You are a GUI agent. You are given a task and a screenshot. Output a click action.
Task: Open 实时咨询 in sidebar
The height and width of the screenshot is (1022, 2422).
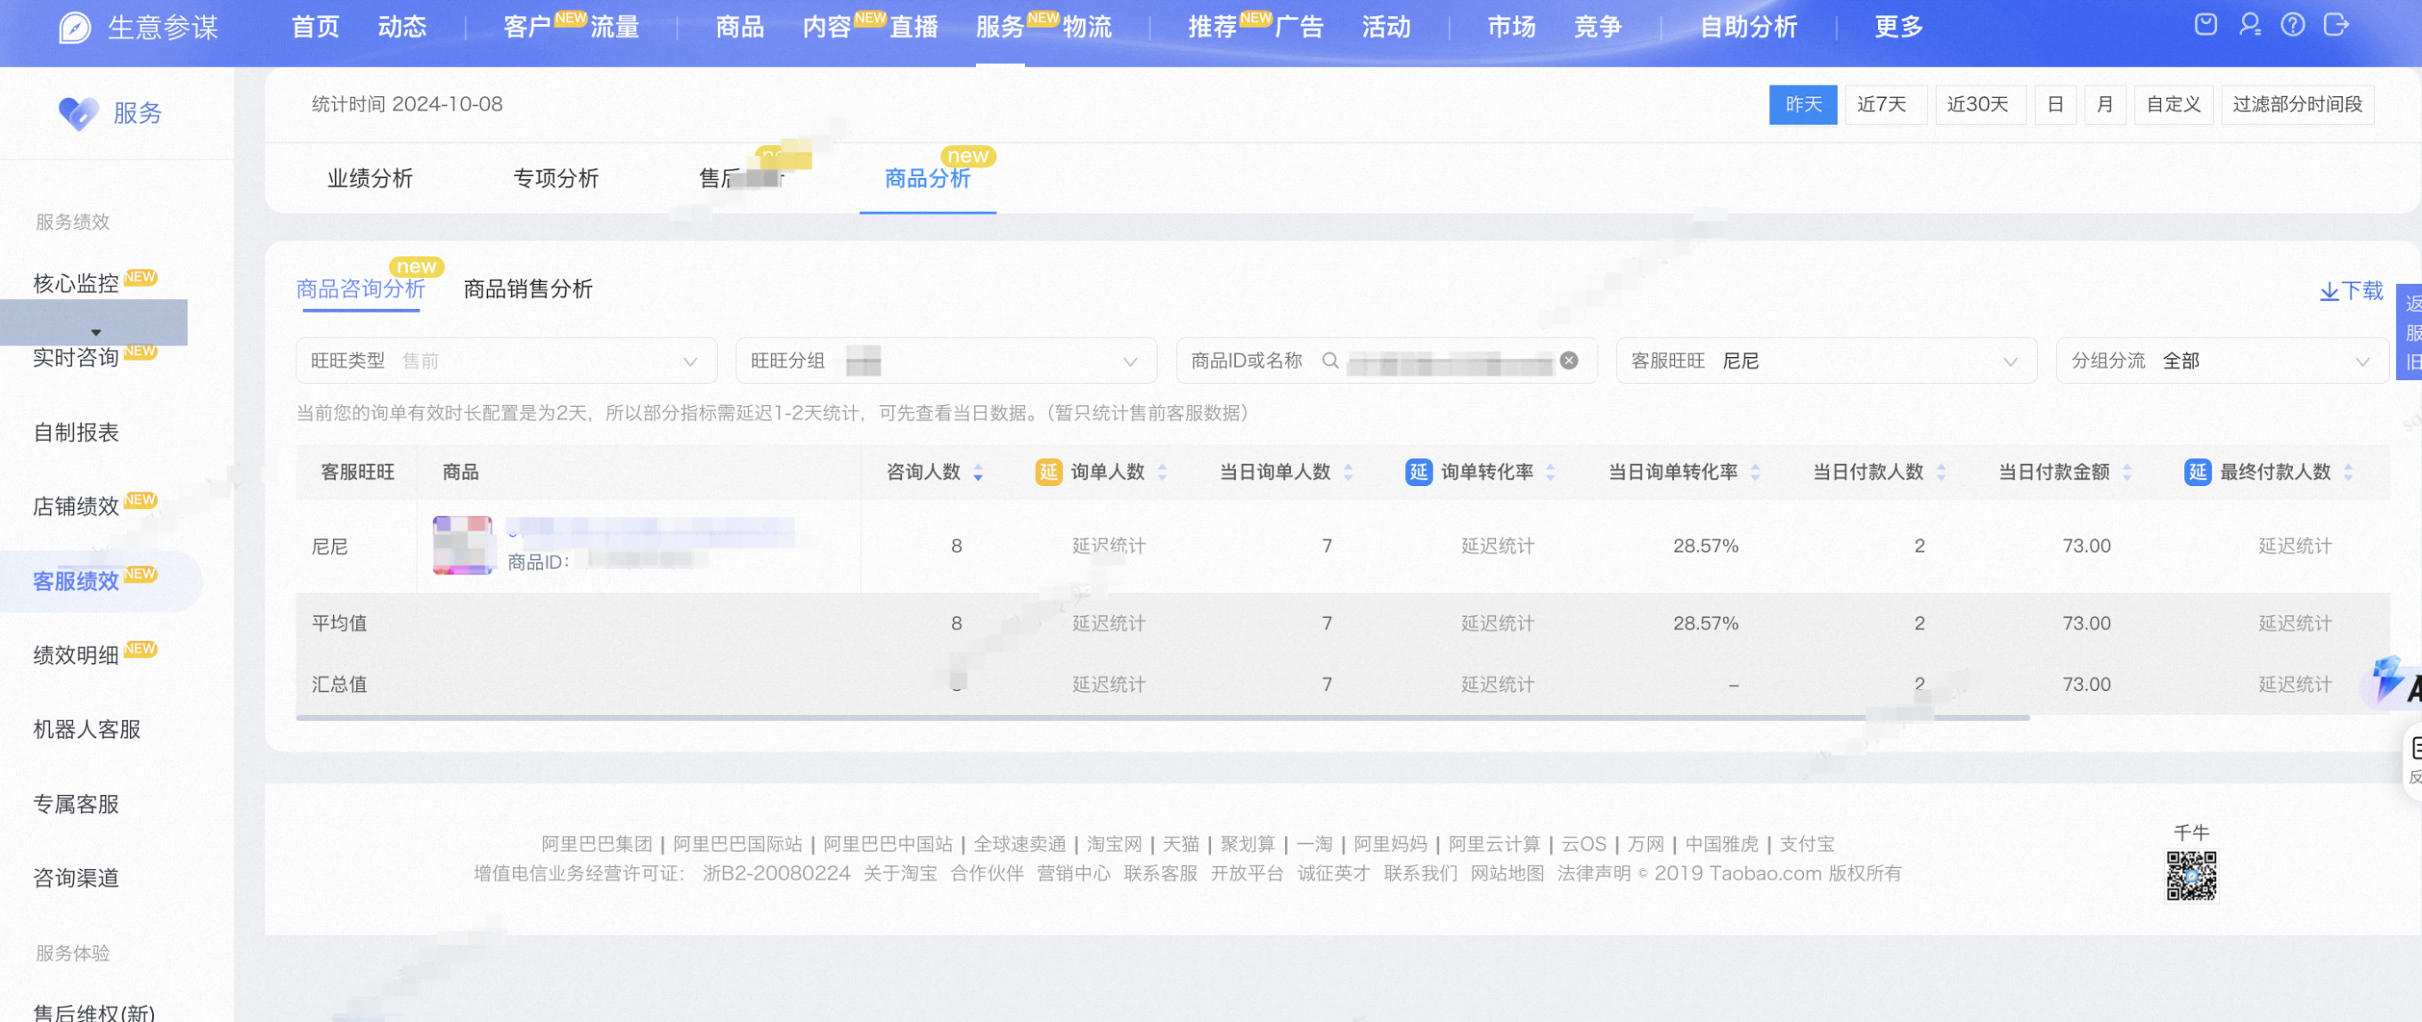click(x=77, y=358)
